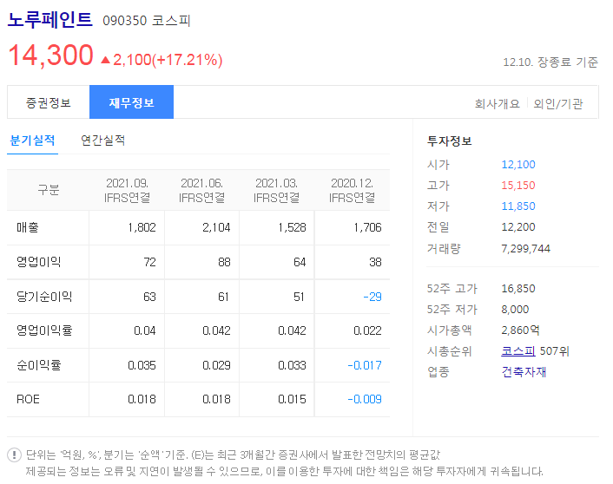Select ROE value -0.009
Image resolution: width=613 pixels, height=484 pixels.
click(x=365, y=399)
